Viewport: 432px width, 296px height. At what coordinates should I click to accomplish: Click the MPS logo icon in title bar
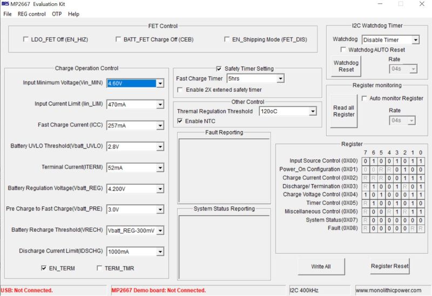[5, 4]
